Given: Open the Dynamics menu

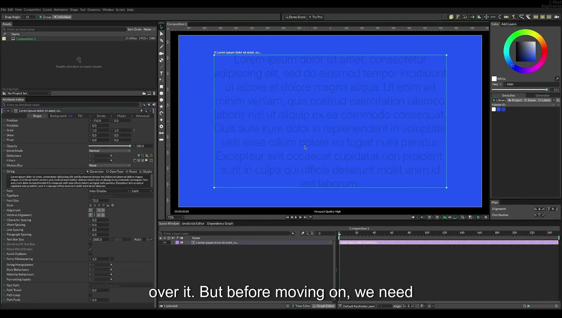Looking at the screenshot, I should (94, 10).
